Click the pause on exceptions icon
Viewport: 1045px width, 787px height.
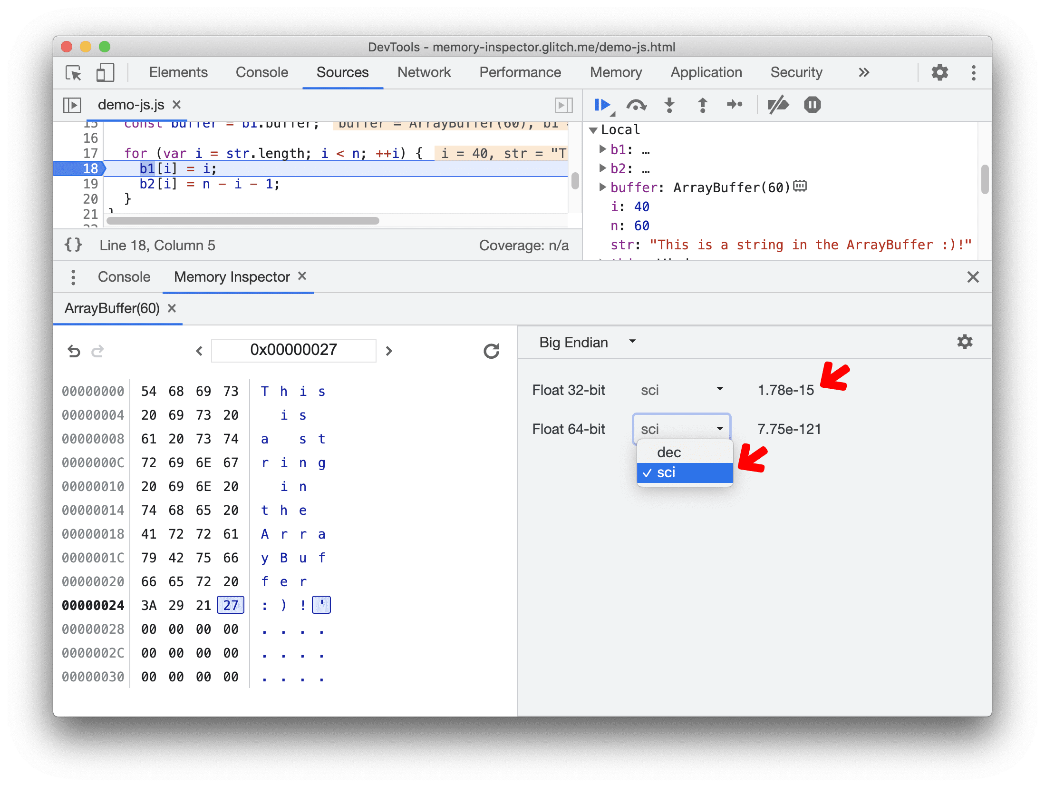point(812,105)
